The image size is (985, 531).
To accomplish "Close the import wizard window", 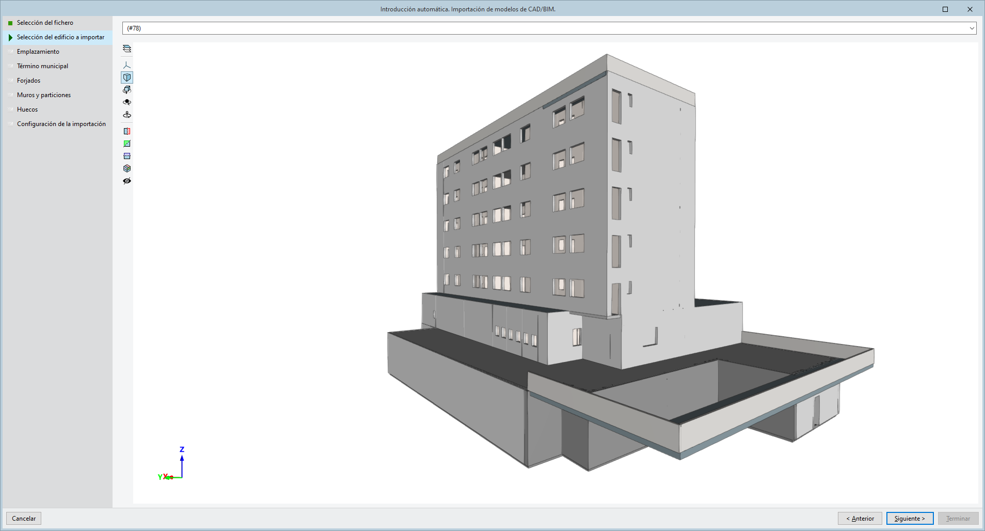I will tap(970, 9).
